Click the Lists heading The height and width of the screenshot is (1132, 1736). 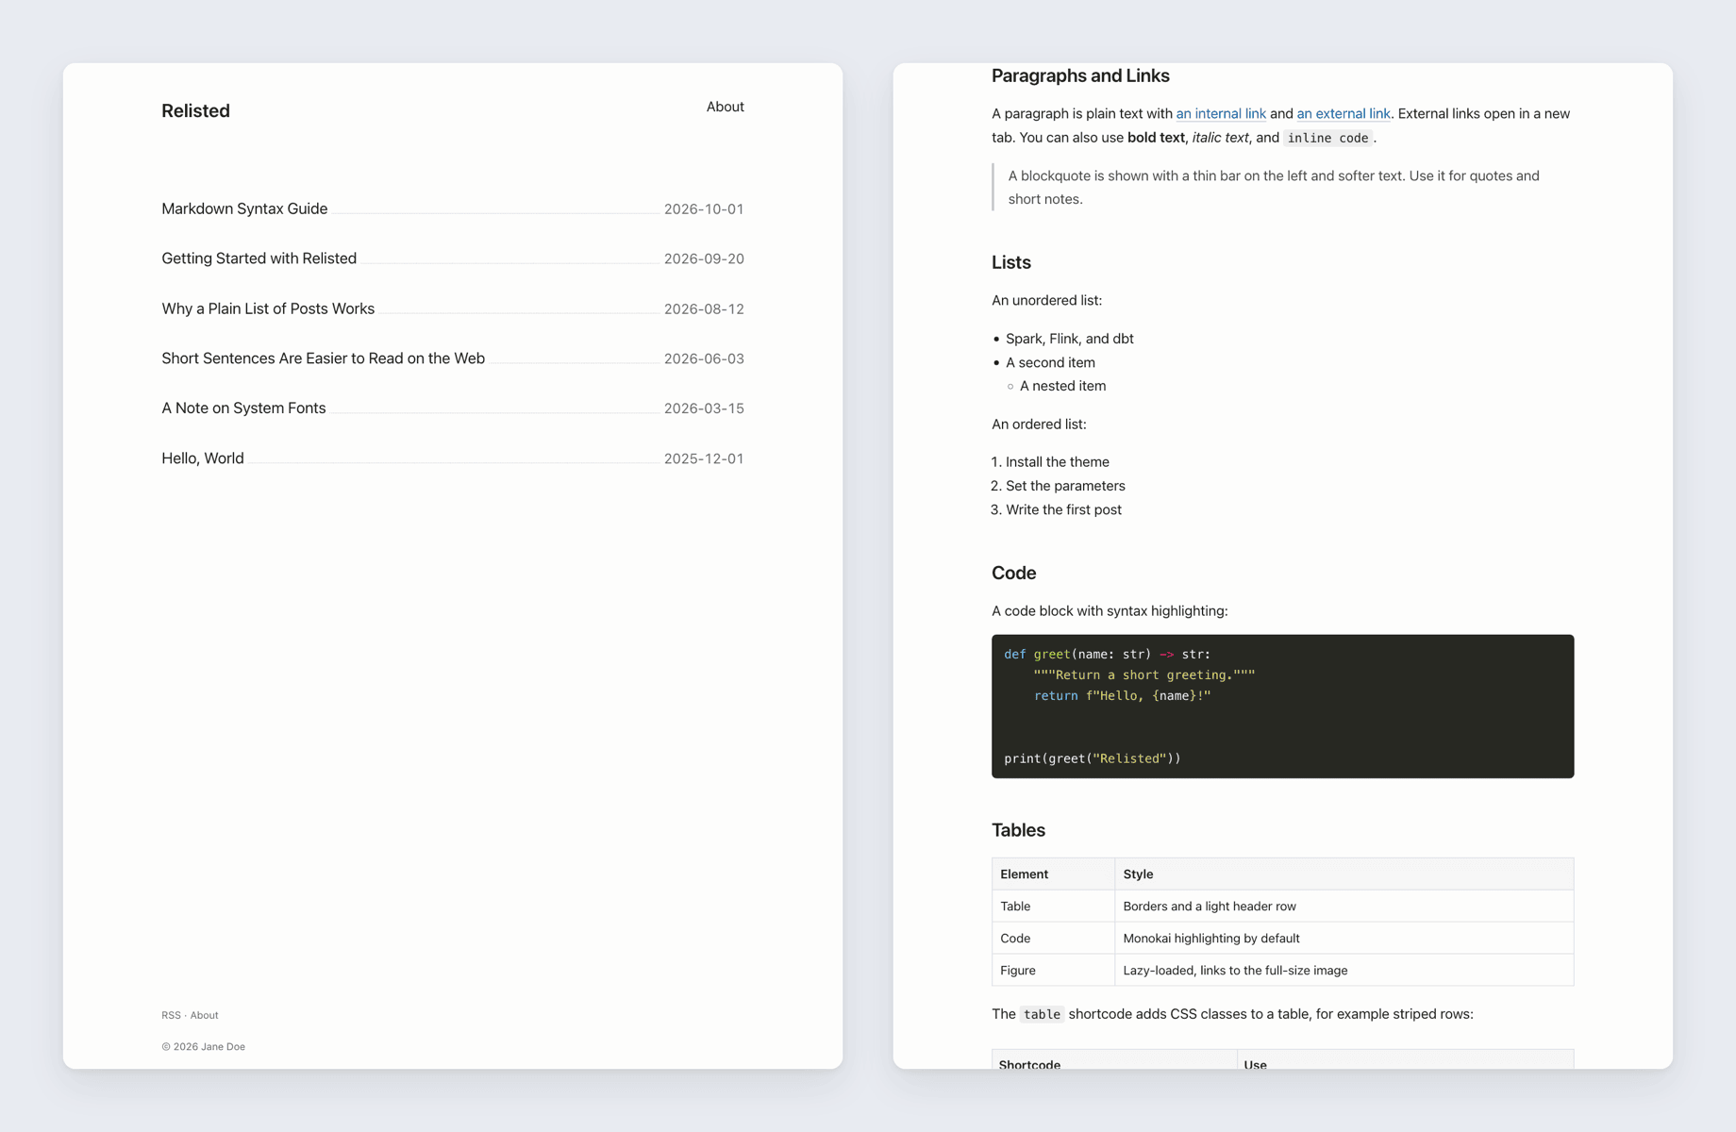pyautogui.click(x=1011, y=262)
